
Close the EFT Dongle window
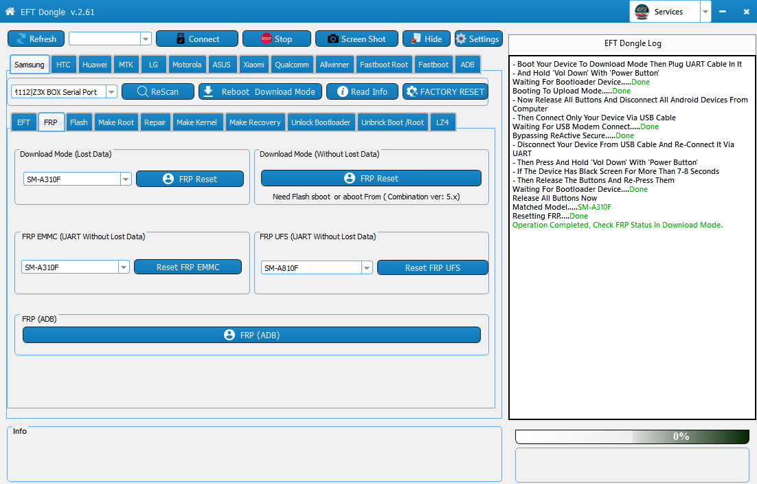(x=746, y=12)
